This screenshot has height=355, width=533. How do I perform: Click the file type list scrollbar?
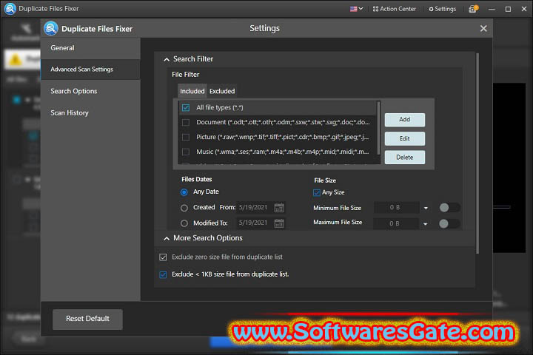[378, 128]
